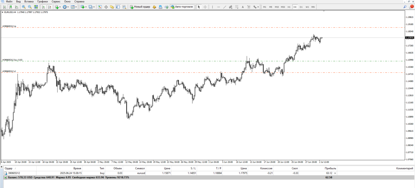Switch to M15 timeframe

tap(277, 7)
